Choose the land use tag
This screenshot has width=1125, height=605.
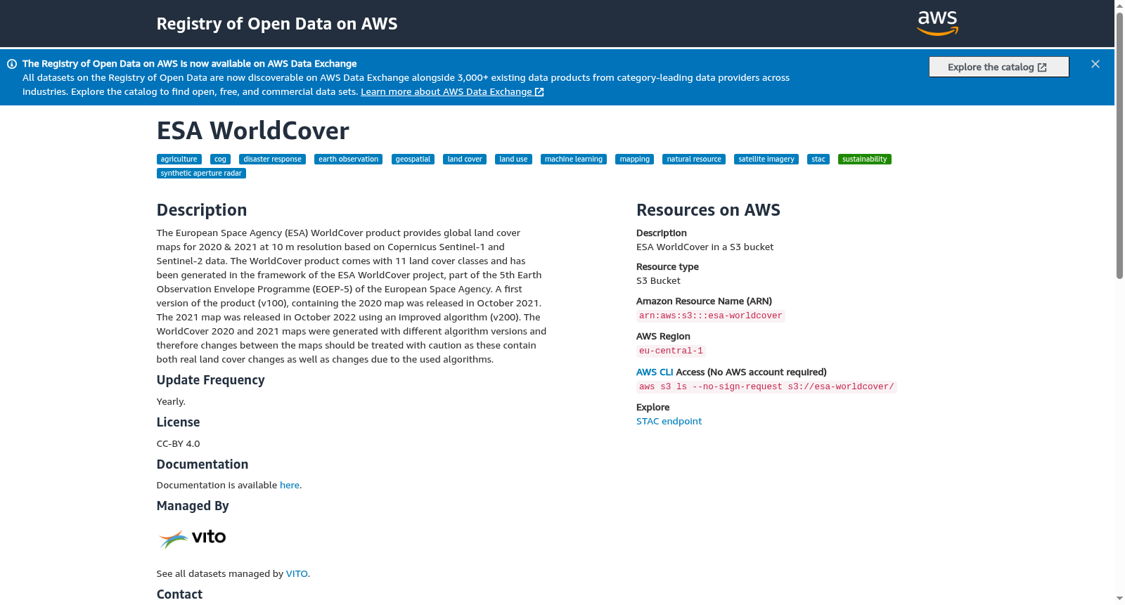(x=513, y=160)
